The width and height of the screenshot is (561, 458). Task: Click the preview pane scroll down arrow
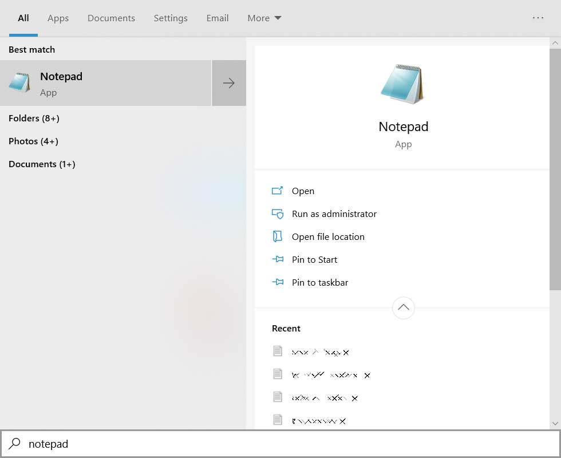click(x=555, y=423)
